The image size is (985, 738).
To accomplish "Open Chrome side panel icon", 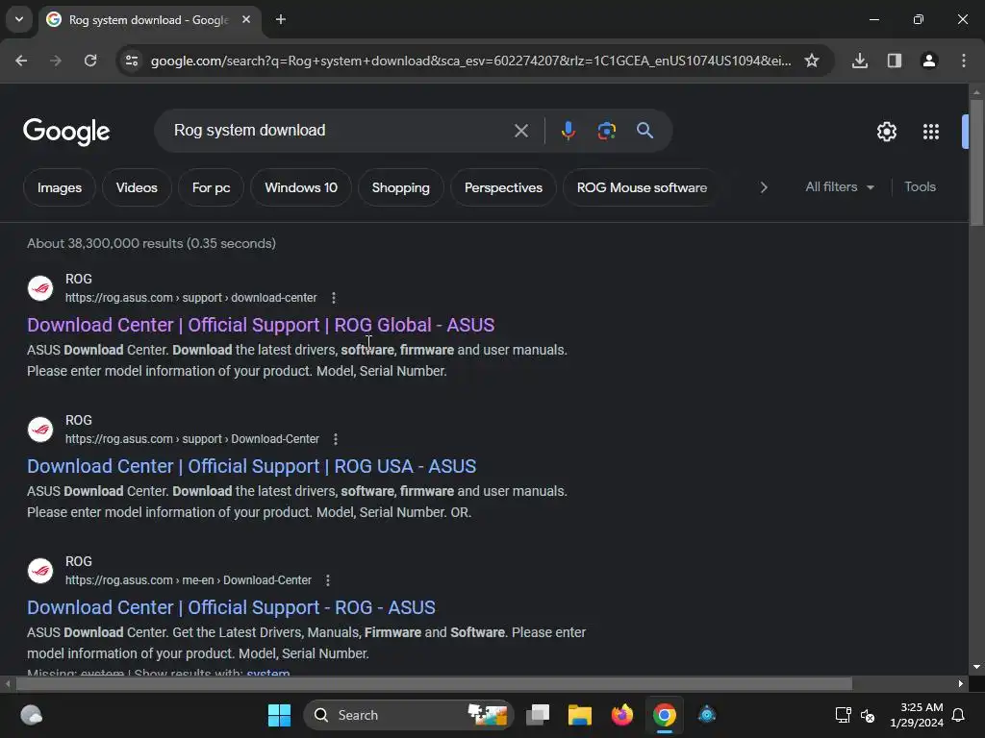I will (x=895, y=61).
